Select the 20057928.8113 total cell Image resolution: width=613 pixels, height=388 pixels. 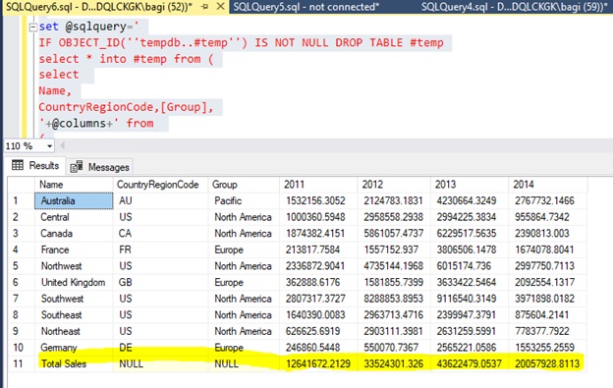coord(548,363)
